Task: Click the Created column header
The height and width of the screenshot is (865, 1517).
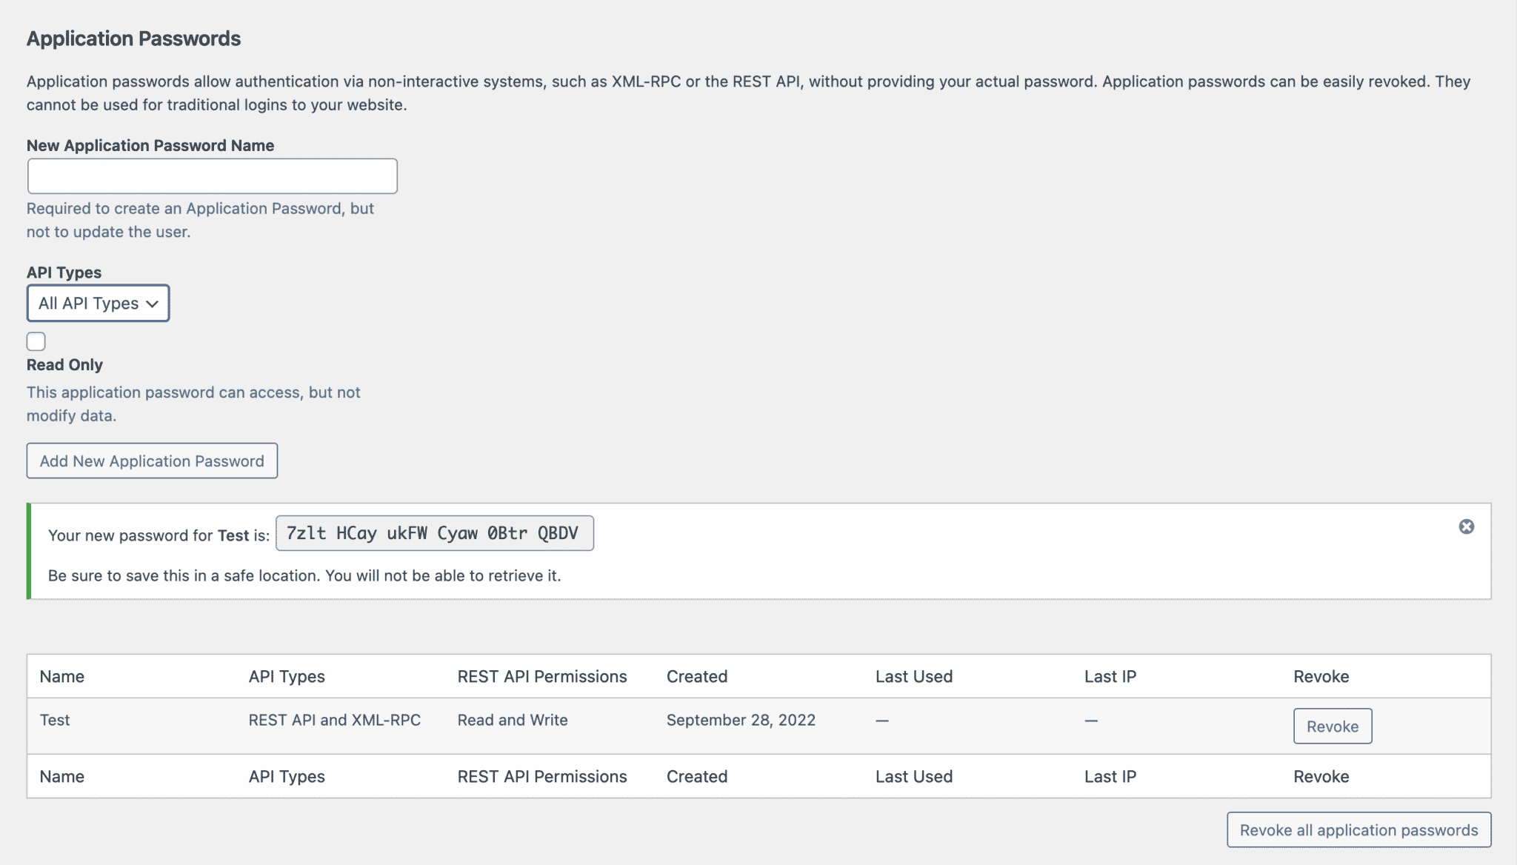Action: click(696, 676)
